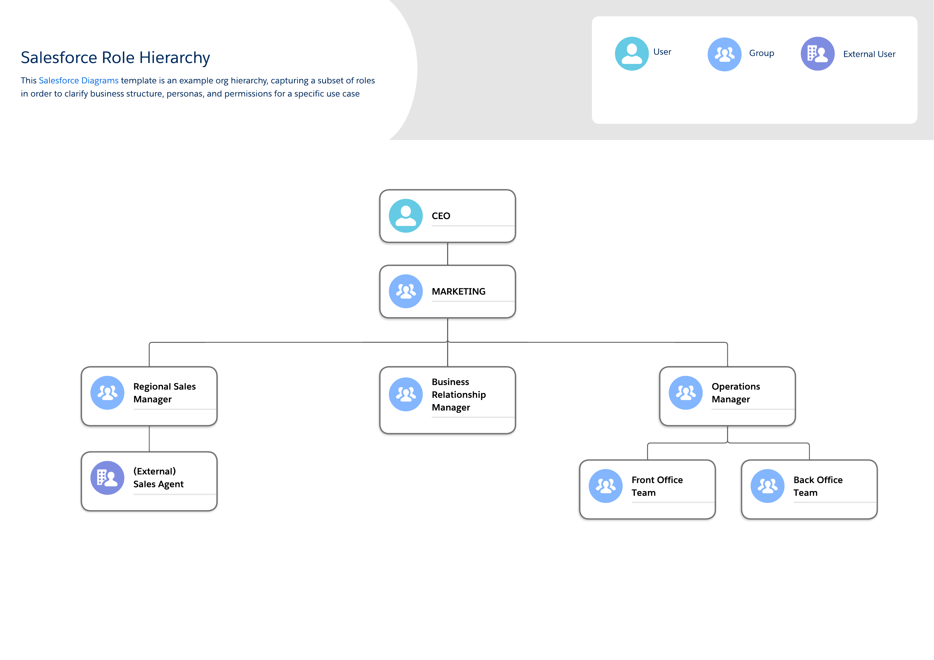Click the Salesforce Role Hierarchy title
The height and width of the screenshot is (660, 934).
115,58
